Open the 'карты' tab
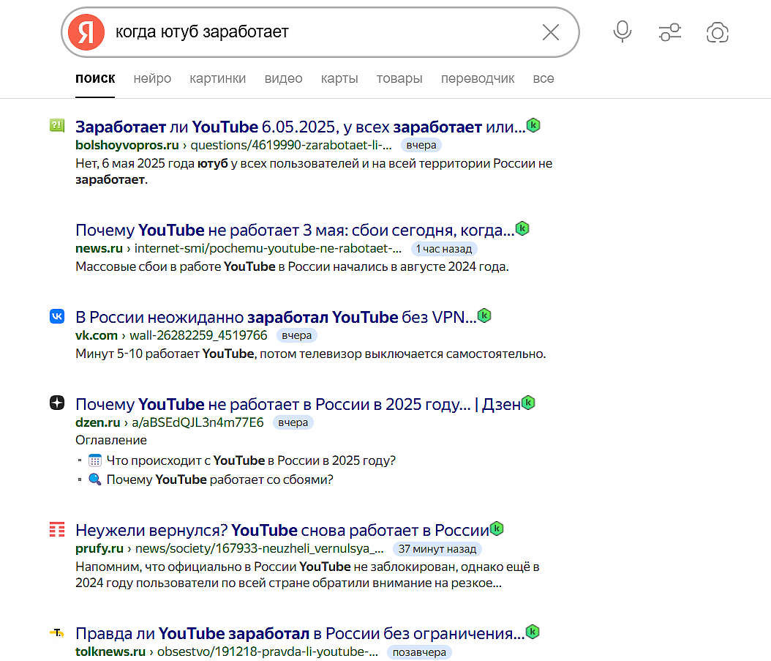 pos(339,78)
